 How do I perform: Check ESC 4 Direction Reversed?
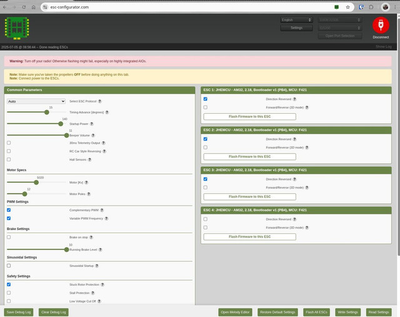coord(206,219)
